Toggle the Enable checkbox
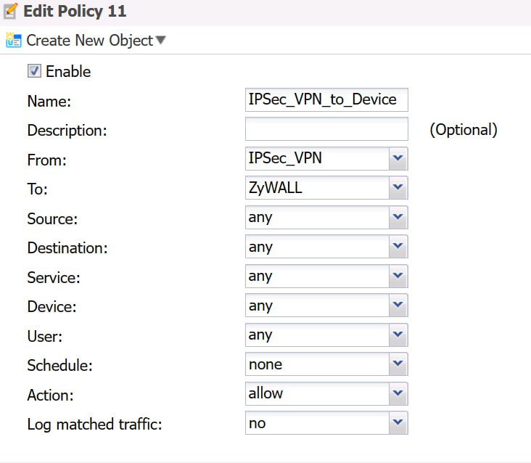531x463 pixels. pyautogui.click(x=34, y=71)
